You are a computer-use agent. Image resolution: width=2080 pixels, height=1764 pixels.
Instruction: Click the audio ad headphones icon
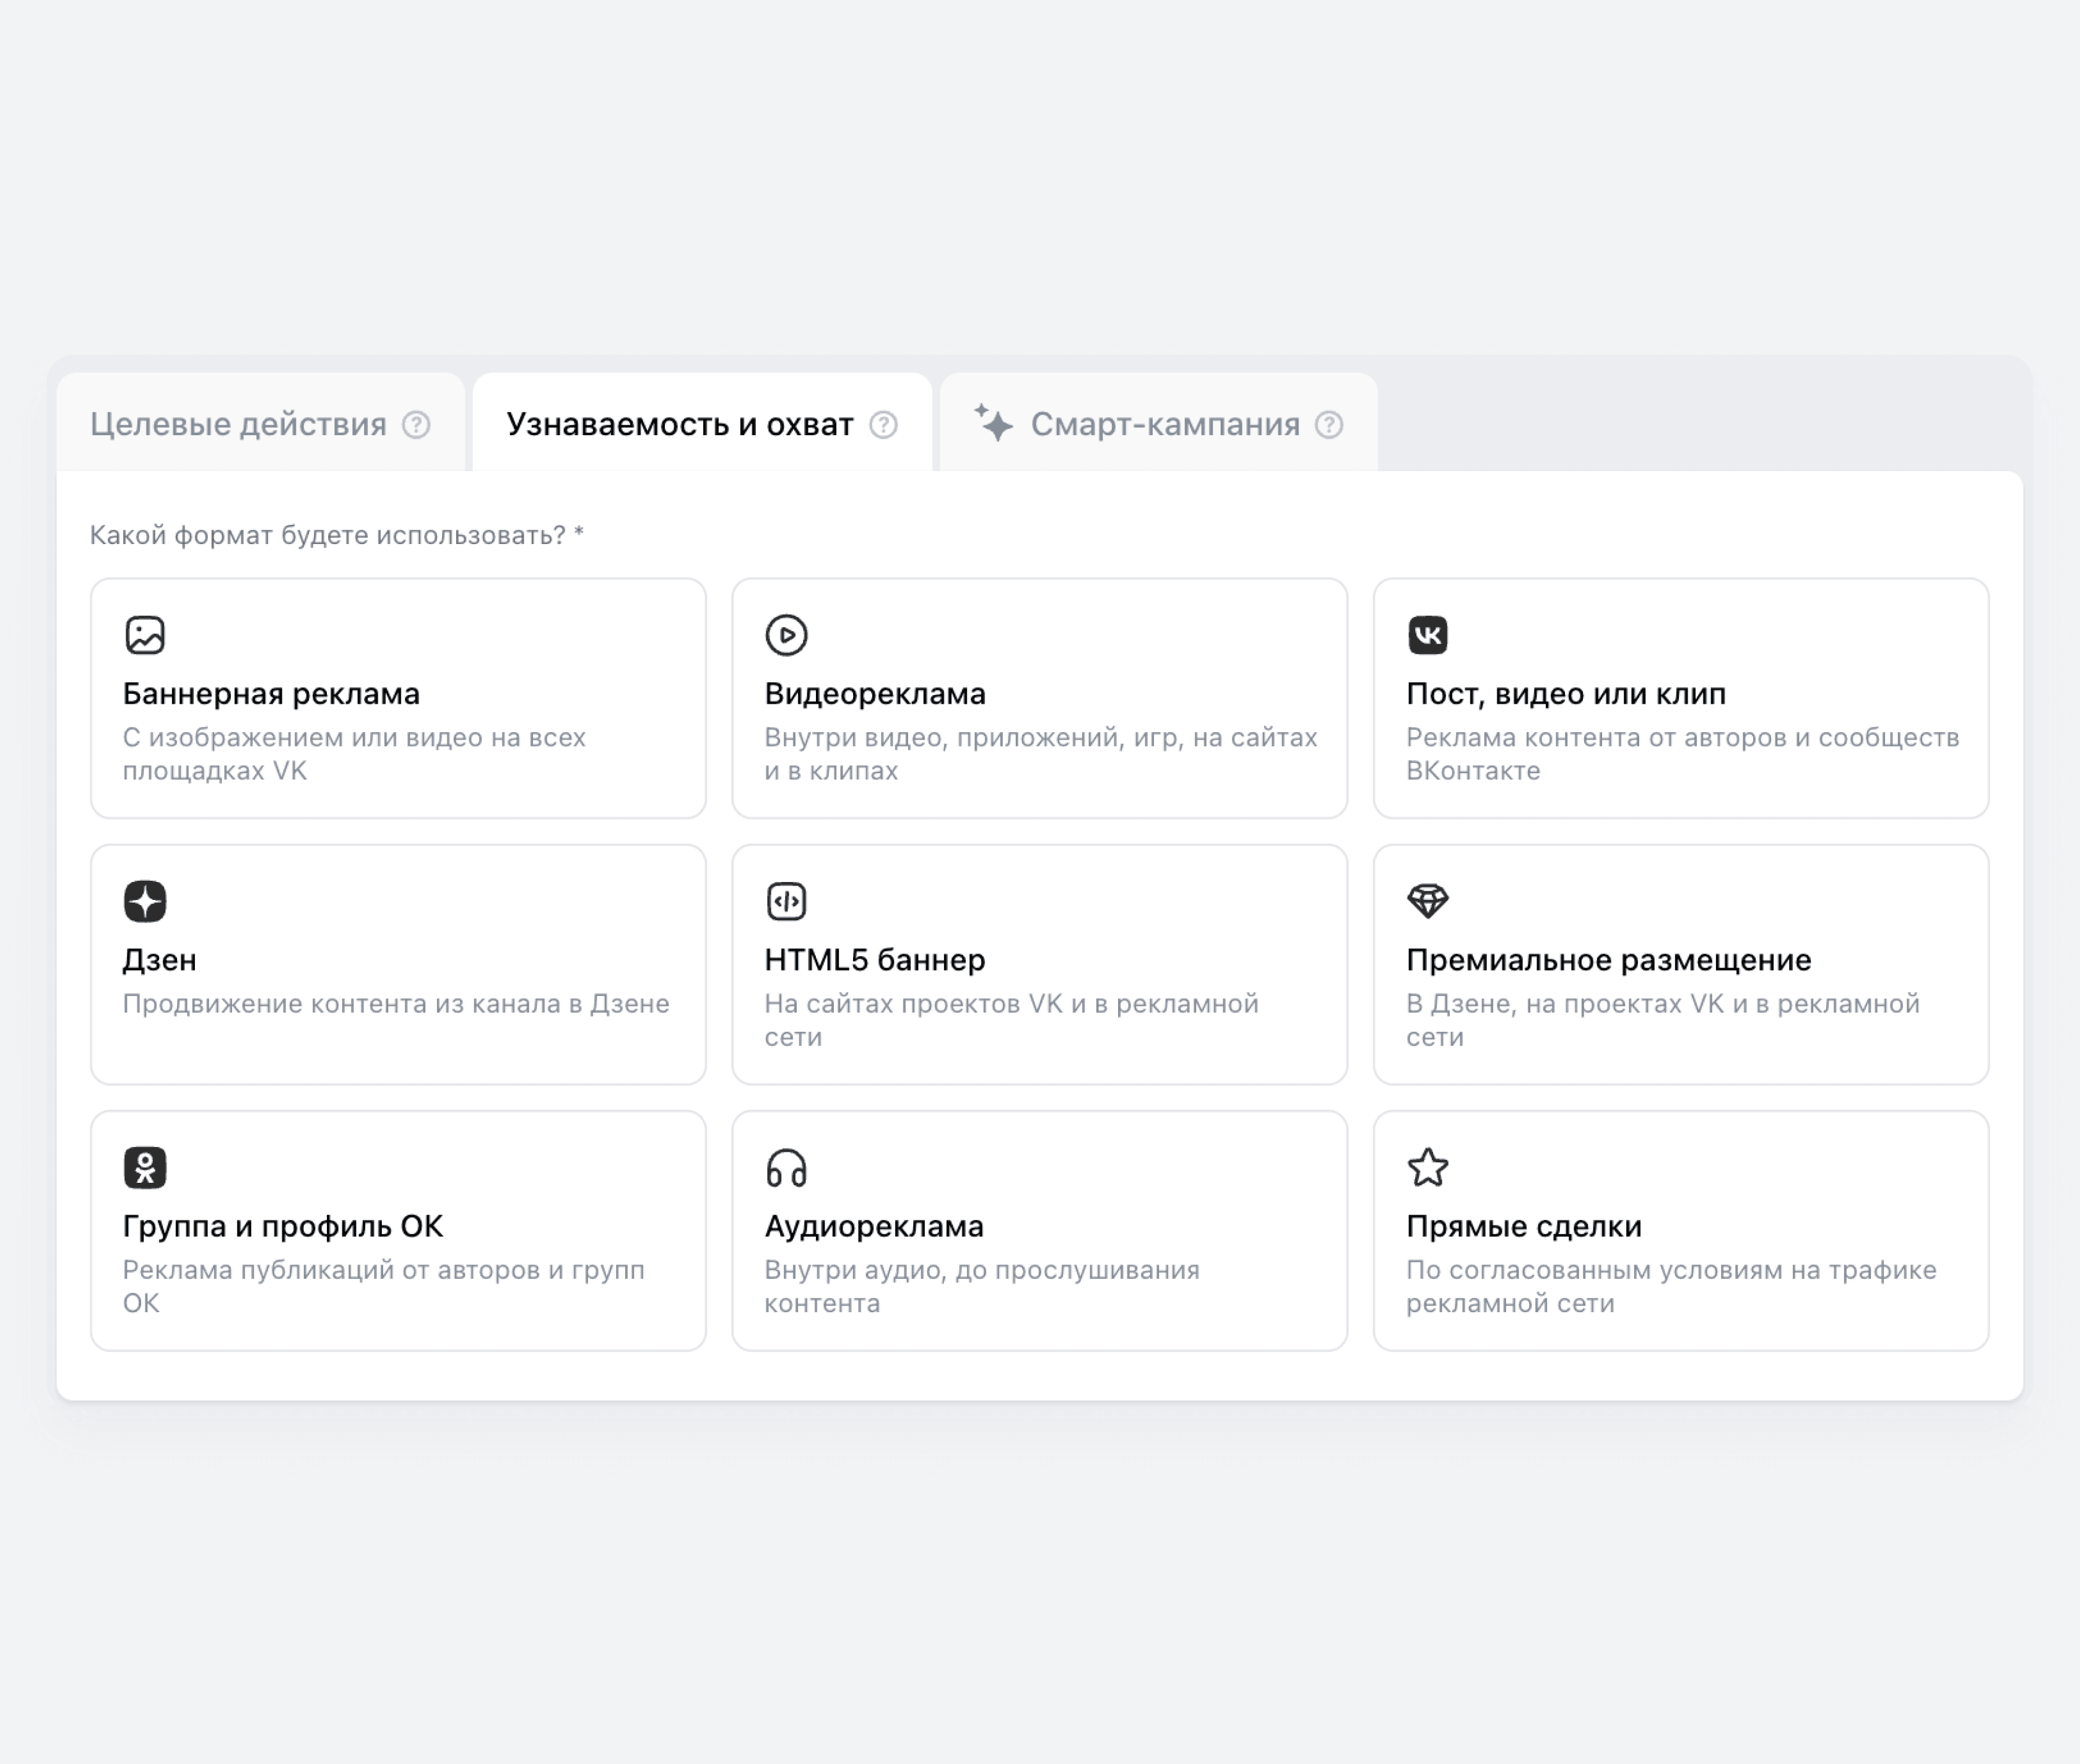pos(786,1167)
